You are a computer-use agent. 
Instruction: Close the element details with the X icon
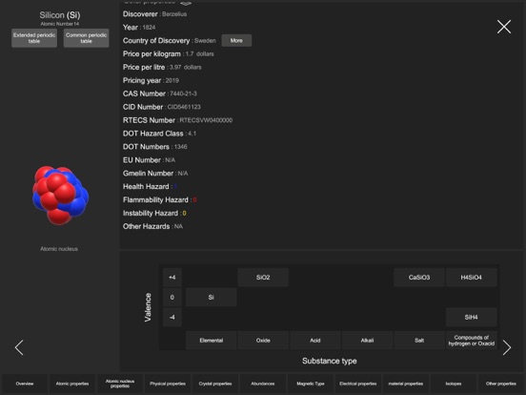pos(504,27)
